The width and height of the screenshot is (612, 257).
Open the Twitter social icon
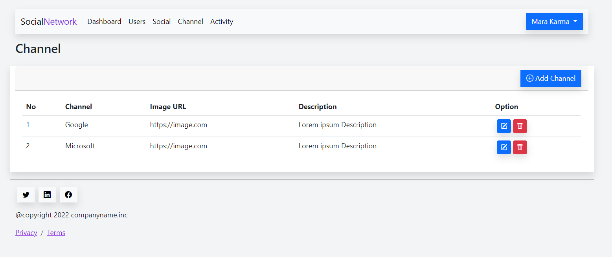(x=26, y=195)
